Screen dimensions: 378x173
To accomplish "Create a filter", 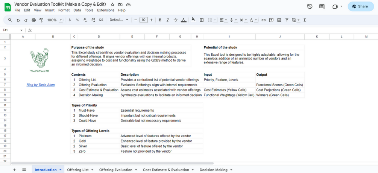I will [287, 20].
